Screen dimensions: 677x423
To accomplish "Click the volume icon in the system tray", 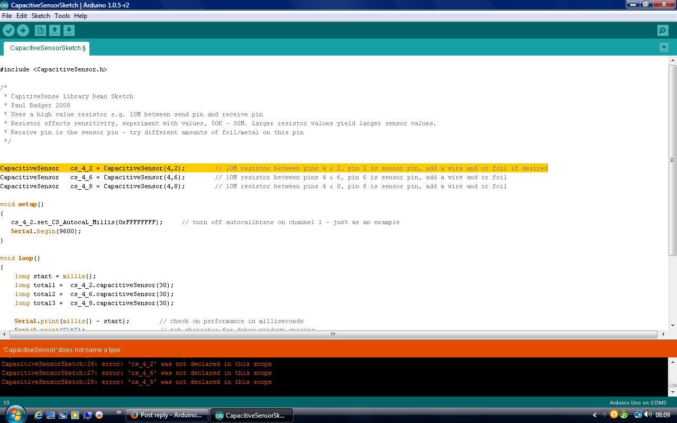I will click(648, 415).
